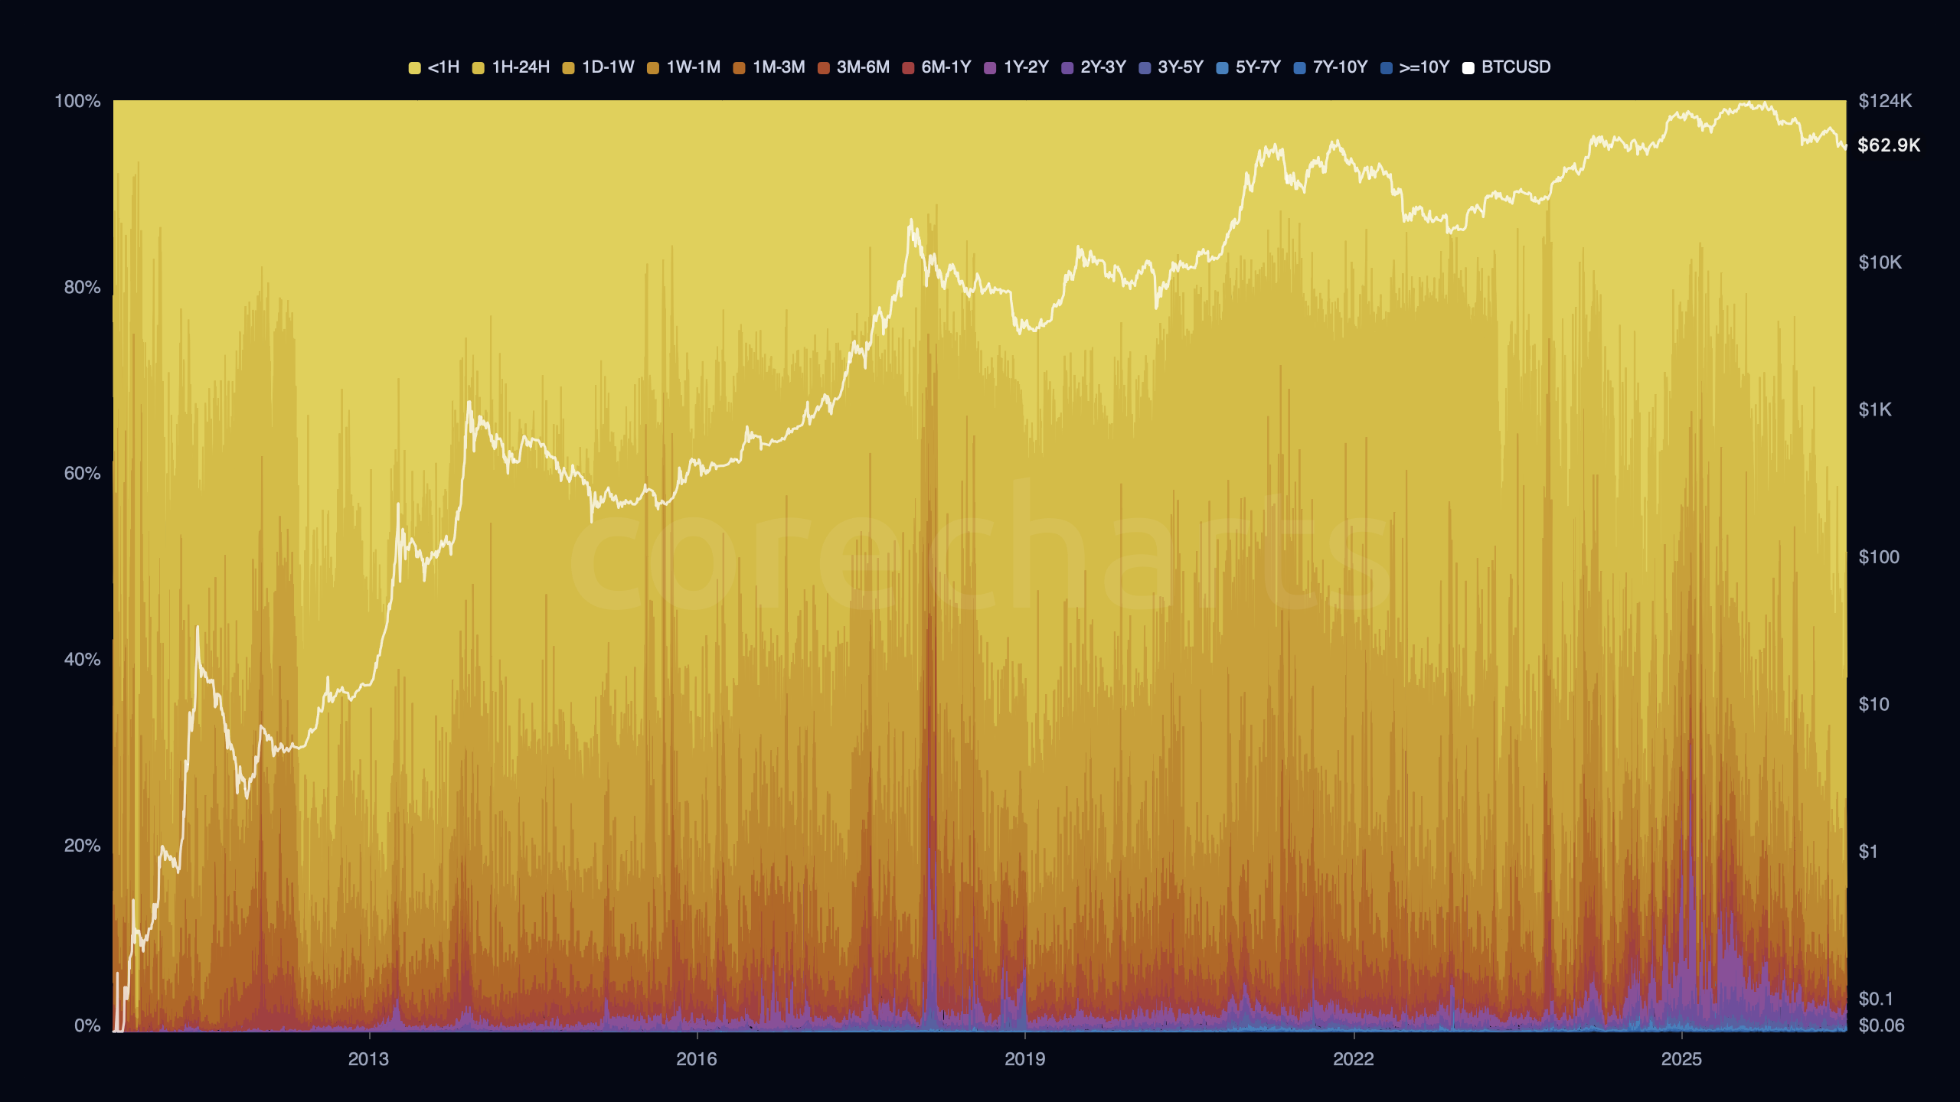Click the $1 price axis label

click(1868, 852)
